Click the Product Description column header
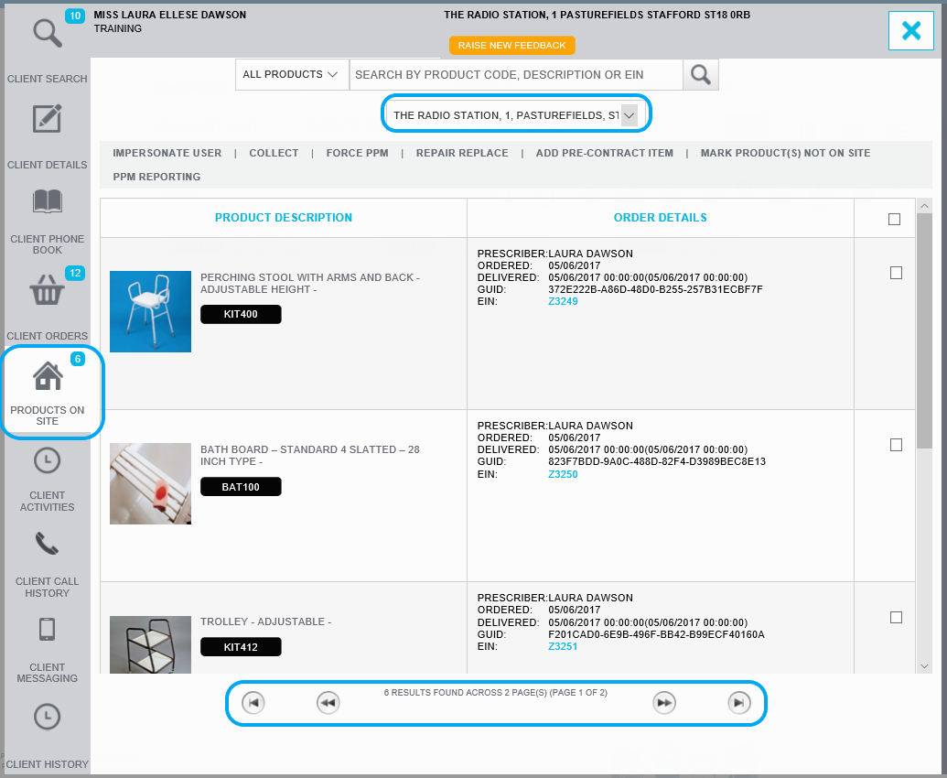 pos(284,218)
